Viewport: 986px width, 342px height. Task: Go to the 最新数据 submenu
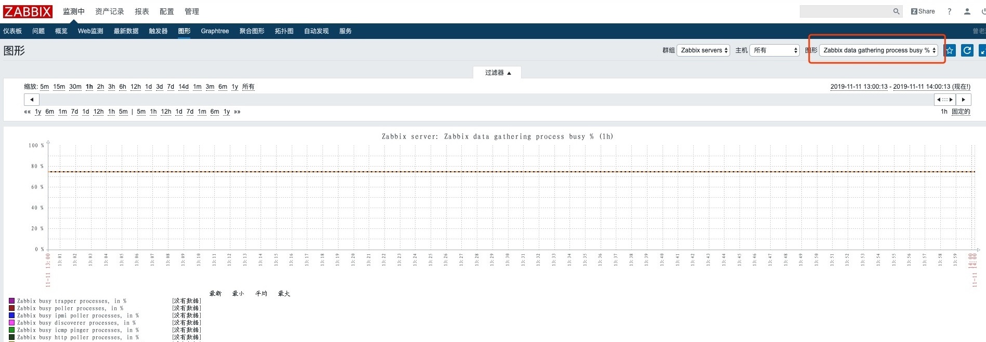[126, 31]
